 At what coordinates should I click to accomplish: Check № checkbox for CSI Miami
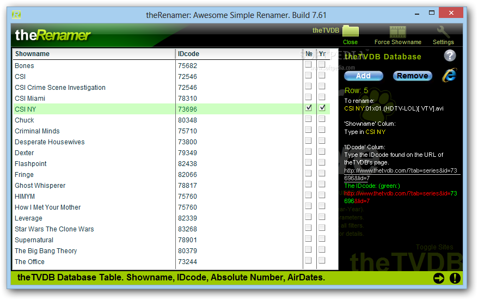point(308,97)
